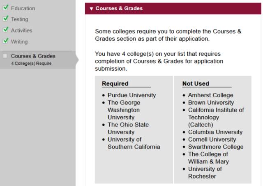This screenshot has height=186, width=263.
Task: Select Courses & Grades in the sidebar
Action: click(33, 56)
